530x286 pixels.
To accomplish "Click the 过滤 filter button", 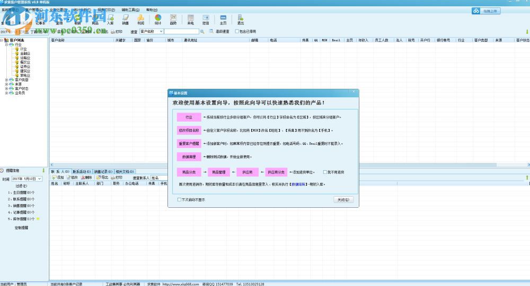I will pos(21,186).
